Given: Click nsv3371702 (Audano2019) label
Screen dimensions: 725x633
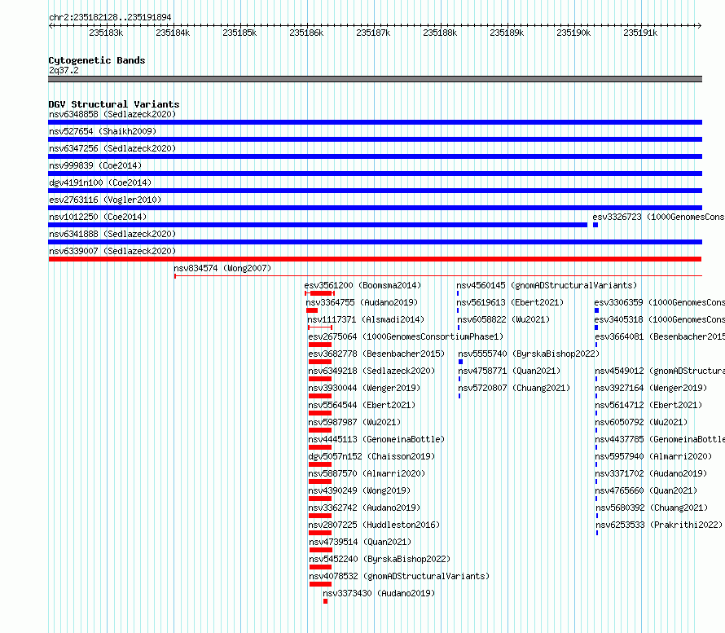Looking at the screenshot, I should click(651, 473).
